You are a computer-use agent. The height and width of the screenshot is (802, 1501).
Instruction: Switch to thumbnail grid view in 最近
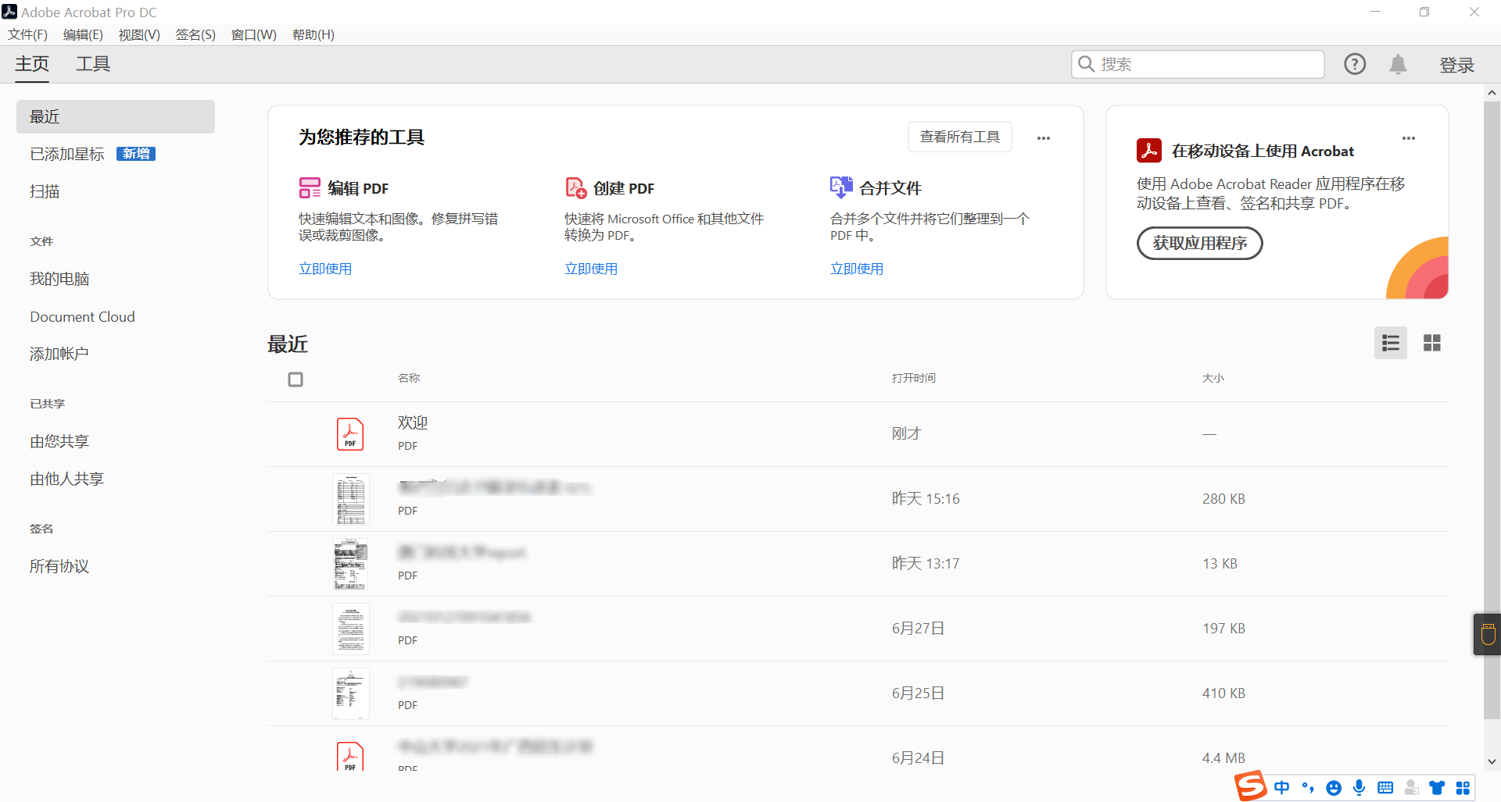pos(1432,343)
